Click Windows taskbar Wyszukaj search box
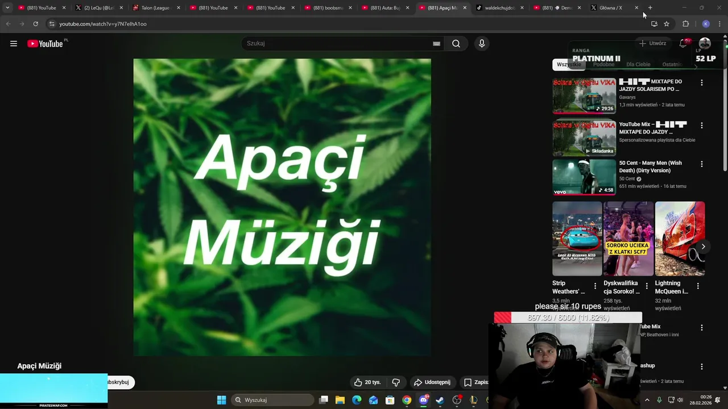This screenshot has height=409, width=728. click(x=273, y=400)
